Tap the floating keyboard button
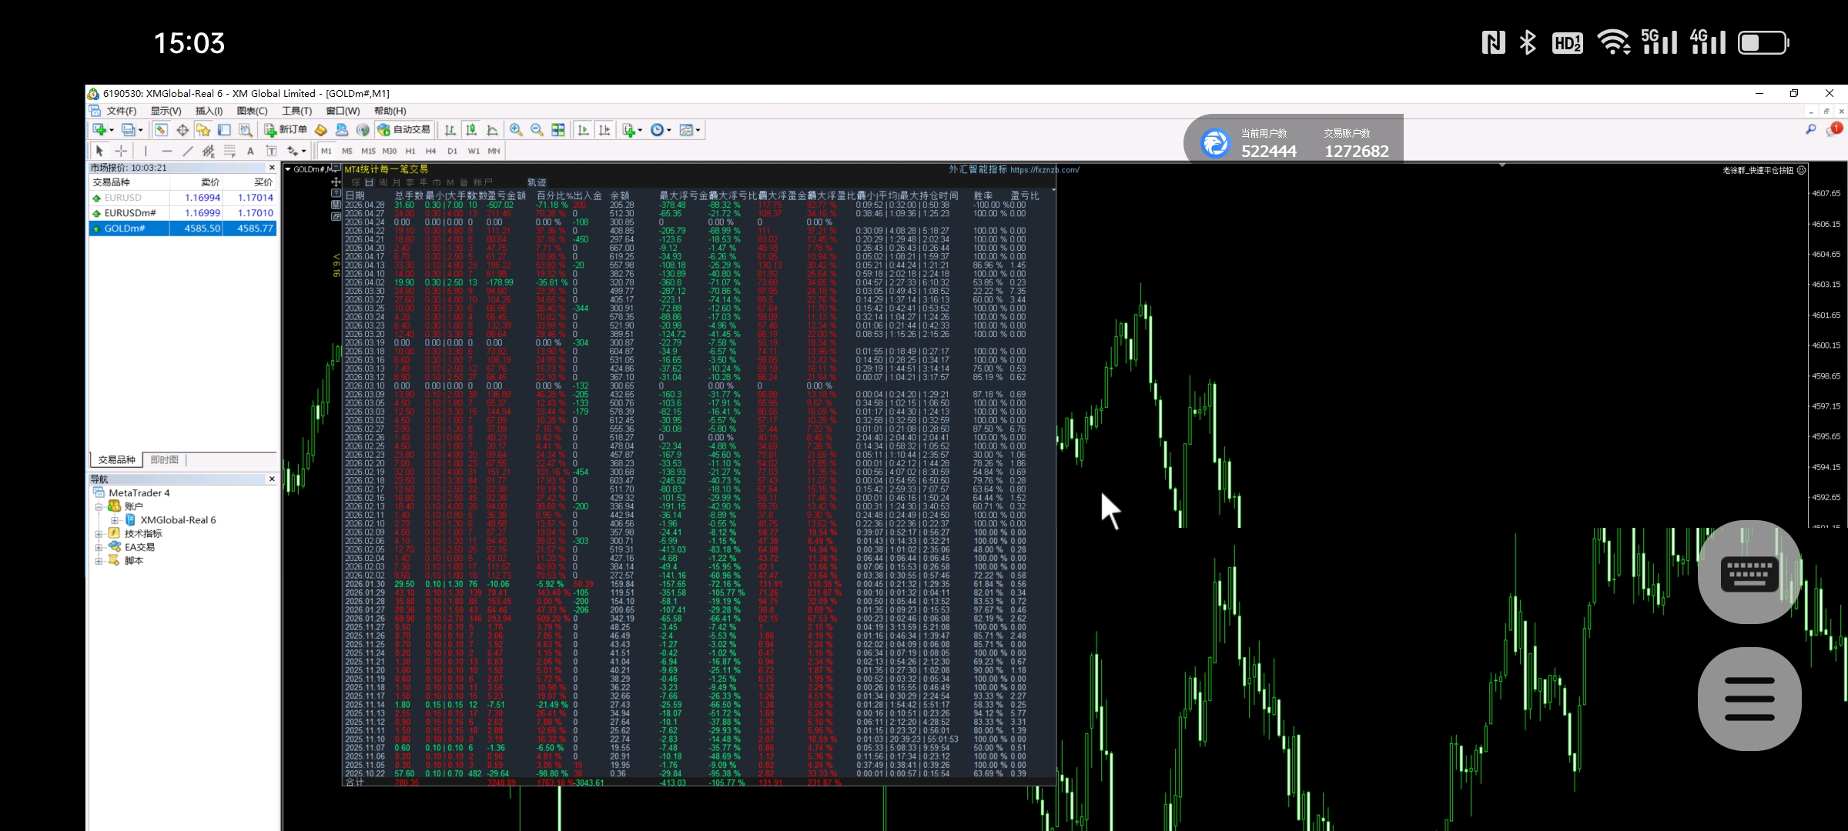 coord(1749,573)
